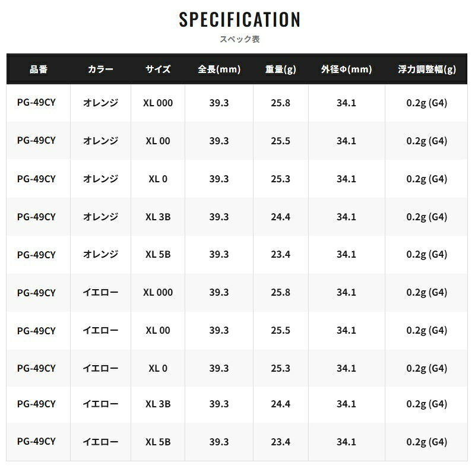Click 0.2g (G4) in イエロー XL 5B row
Viewport: 475px width, 475px height.
tap(427, 442)
